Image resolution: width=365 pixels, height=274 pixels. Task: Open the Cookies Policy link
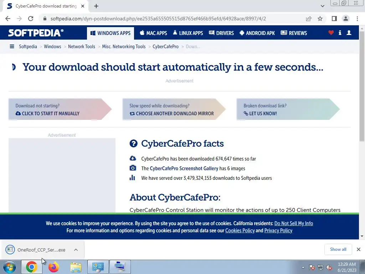240,230
